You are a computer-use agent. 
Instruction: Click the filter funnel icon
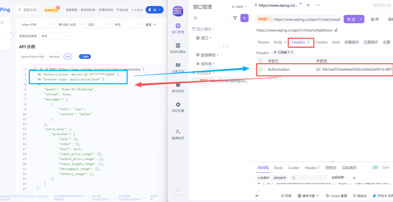[235, 18]
